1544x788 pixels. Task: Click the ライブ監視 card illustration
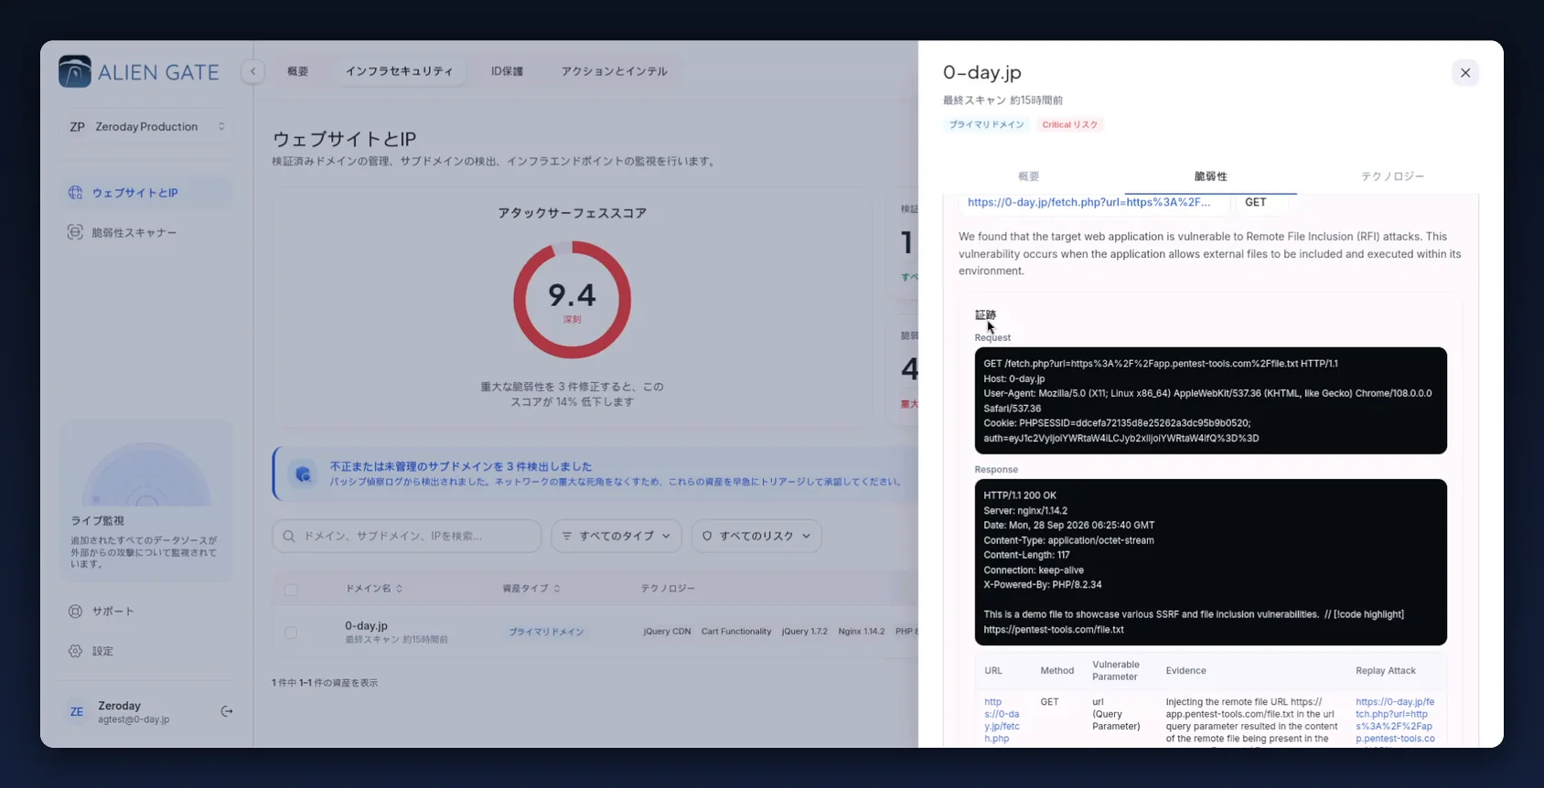(146, 473)
